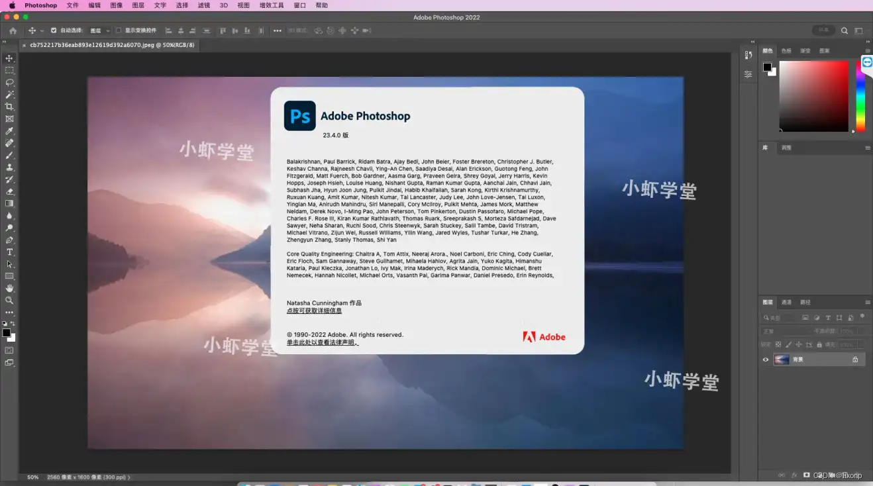The width and height of the screenshot is (873, 486).
Task: Toggle Quick Mask mode in toolbar
Action: coord(9,350)
